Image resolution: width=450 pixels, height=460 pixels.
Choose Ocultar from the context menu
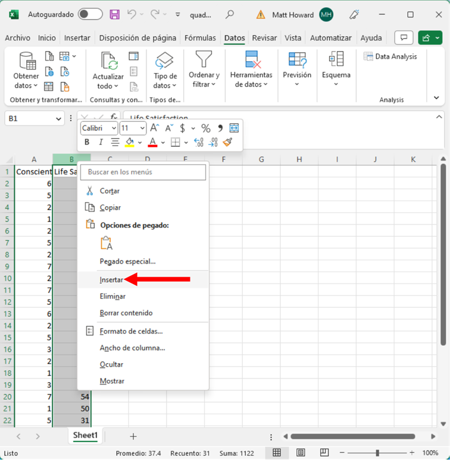(x=112, y=364)
